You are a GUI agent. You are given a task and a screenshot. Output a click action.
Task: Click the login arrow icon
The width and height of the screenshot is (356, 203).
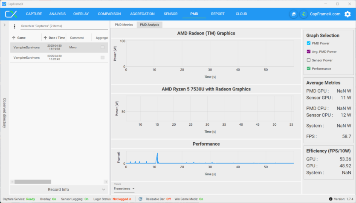click(304, 14)
